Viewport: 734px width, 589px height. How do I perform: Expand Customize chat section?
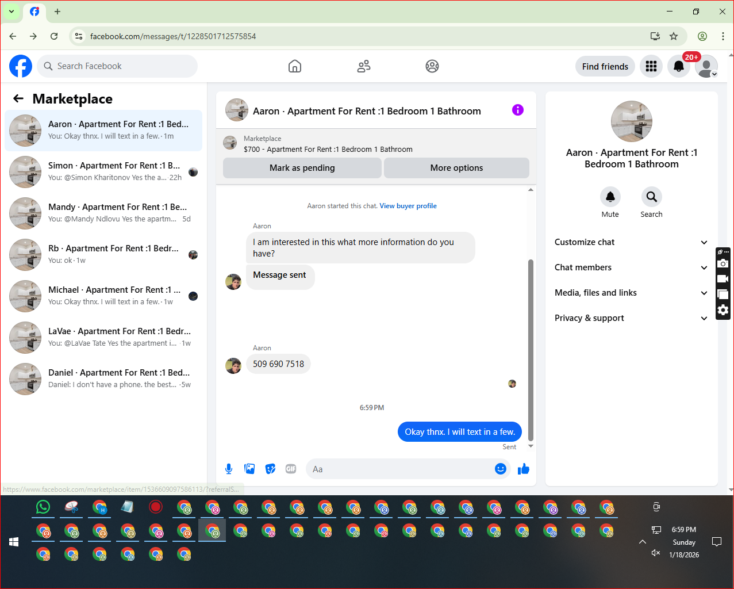click(x=631, y=242)
